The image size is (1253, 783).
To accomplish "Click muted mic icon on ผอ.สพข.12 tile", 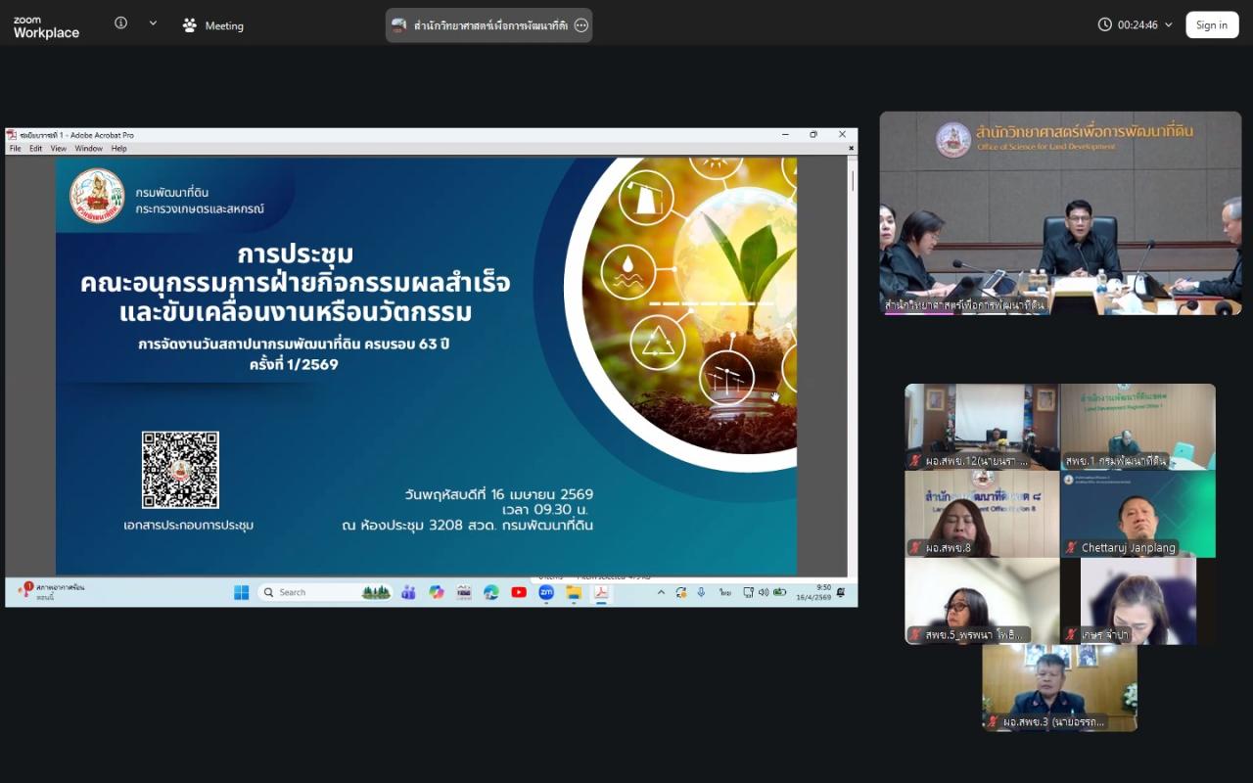I will click(x=916, y=461).
